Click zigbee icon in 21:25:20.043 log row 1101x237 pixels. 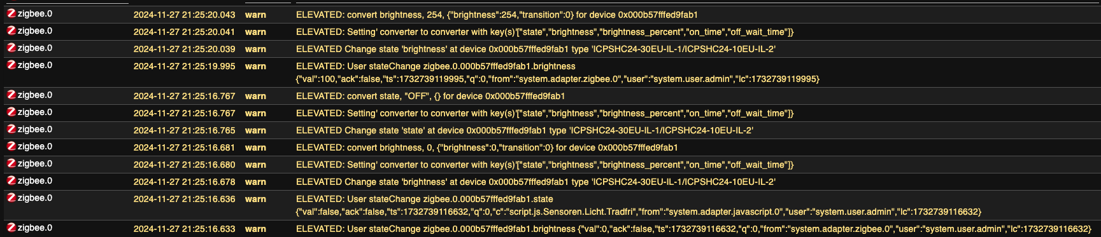(x=11, y=13)
